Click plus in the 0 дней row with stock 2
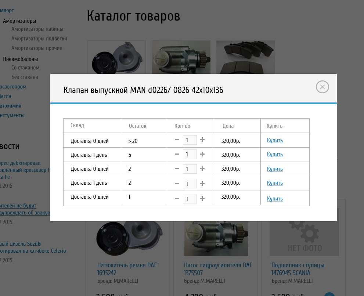 (202, 169)
